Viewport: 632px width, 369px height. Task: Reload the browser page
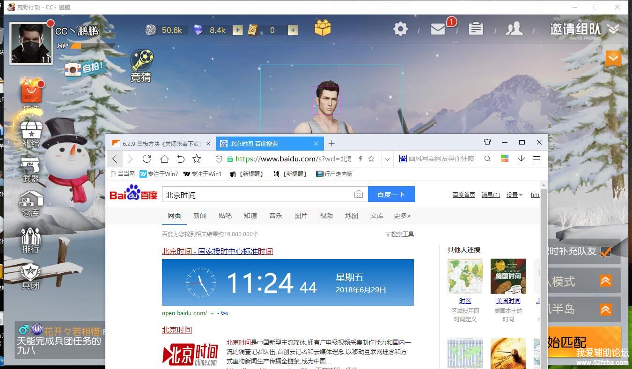147,159
